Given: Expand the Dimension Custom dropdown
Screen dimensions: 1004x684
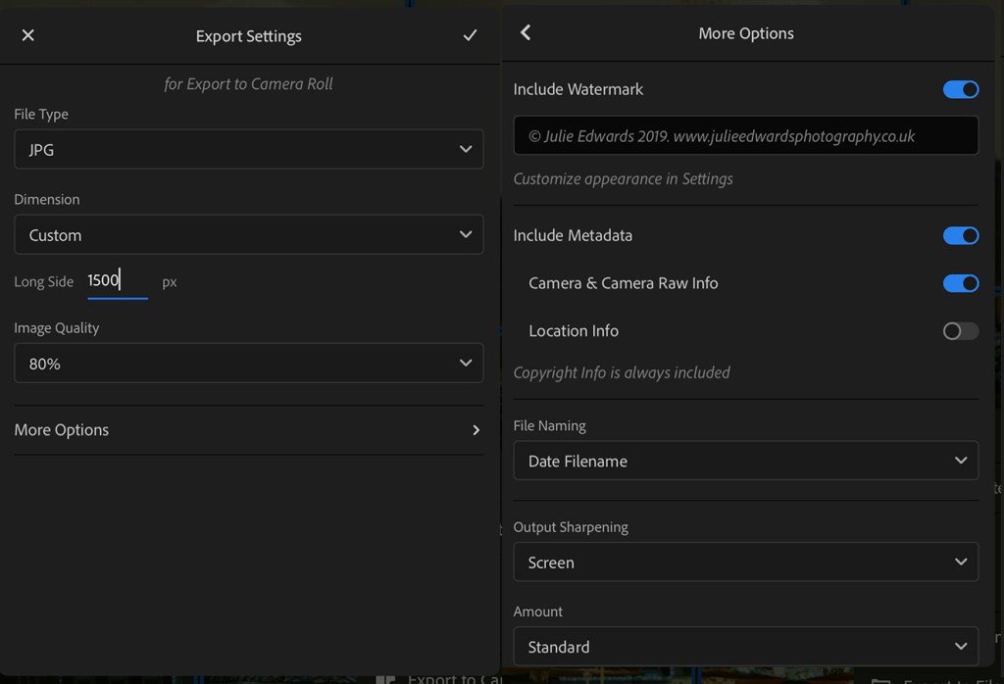Looking at the screenshot, I should pyautogui.click(x=248, y=235).
